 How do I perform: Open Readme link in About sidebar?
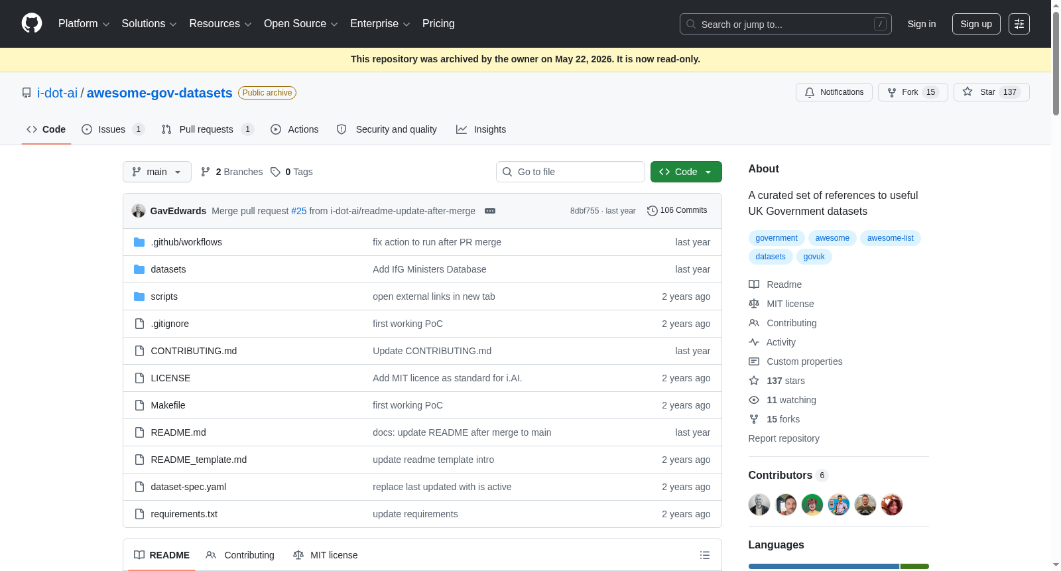775,285
